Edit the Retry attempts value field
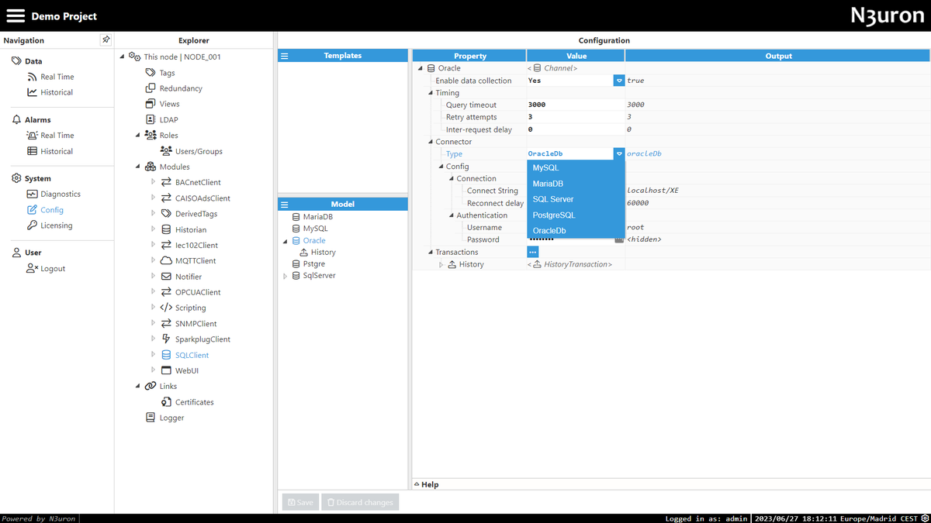 (x=576, y=117)
